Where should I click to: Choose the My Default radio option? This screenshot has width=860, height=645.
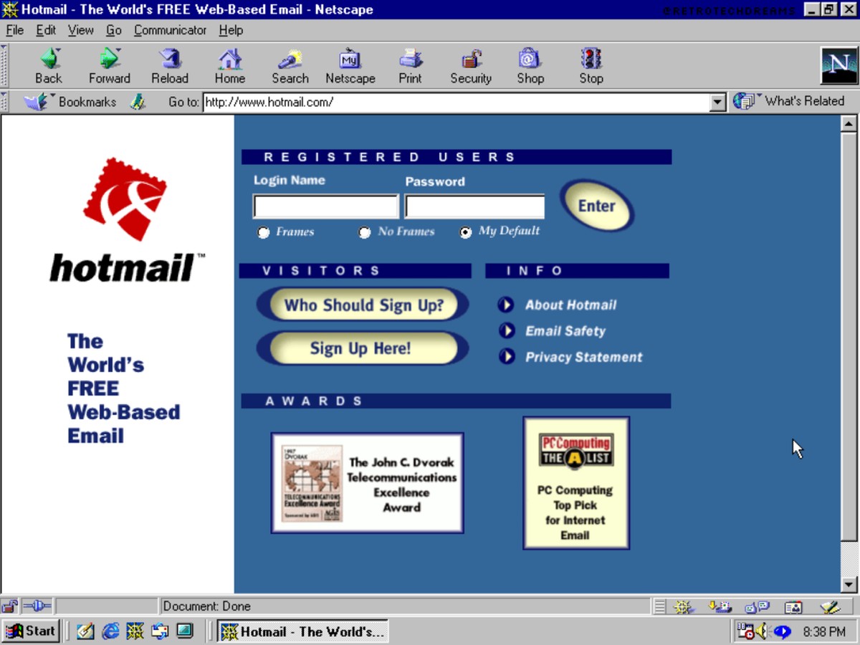[466, 232]
